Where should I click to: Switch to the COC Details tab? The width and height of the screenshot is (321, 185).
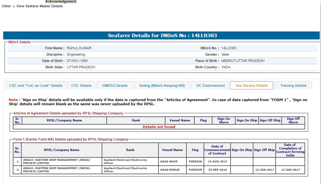pos(81,86)
